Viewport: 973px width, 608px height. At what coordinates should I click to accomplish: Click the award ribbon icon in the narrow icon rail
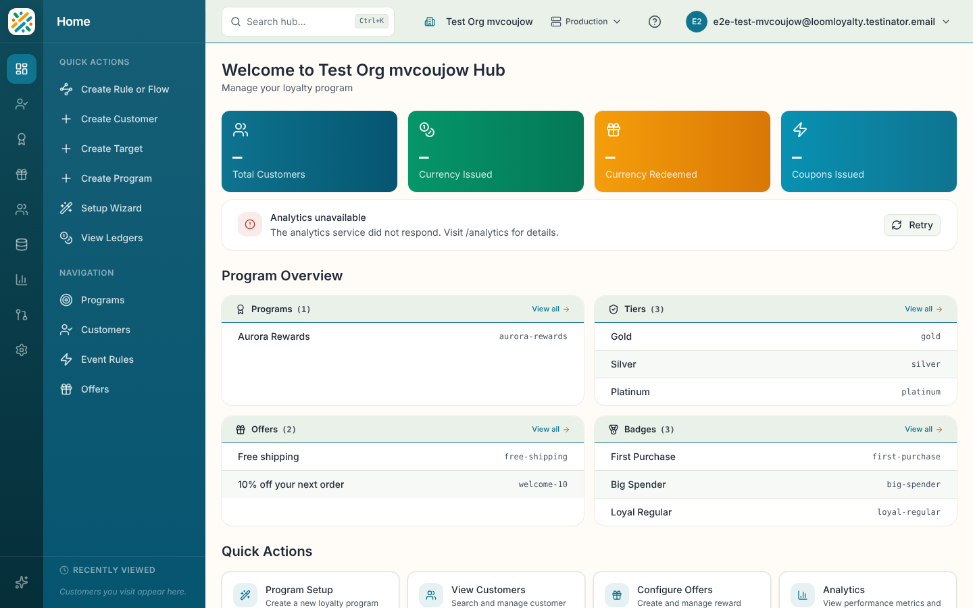[x=22, y=139]
